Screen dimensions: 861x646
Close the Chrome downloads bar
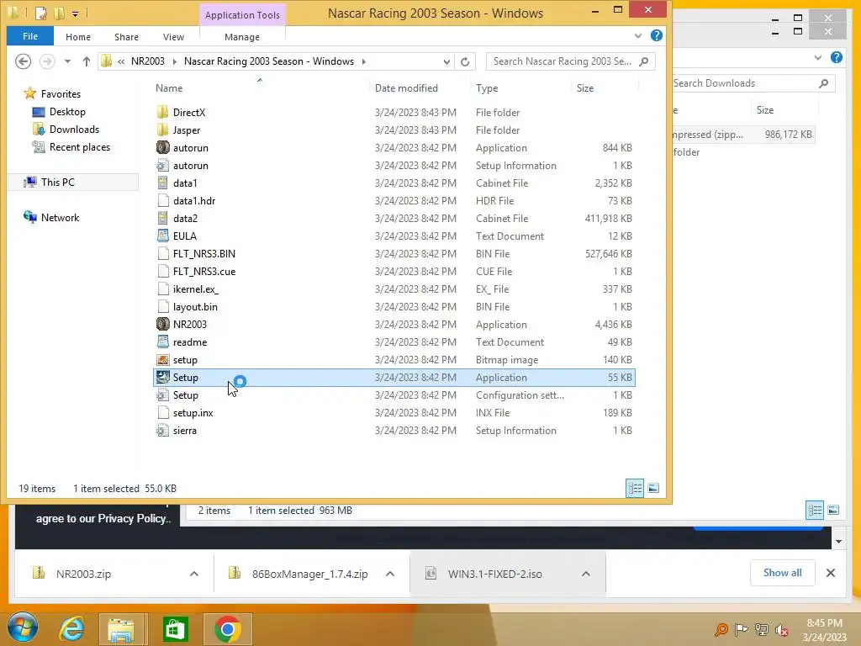(831, 573)
